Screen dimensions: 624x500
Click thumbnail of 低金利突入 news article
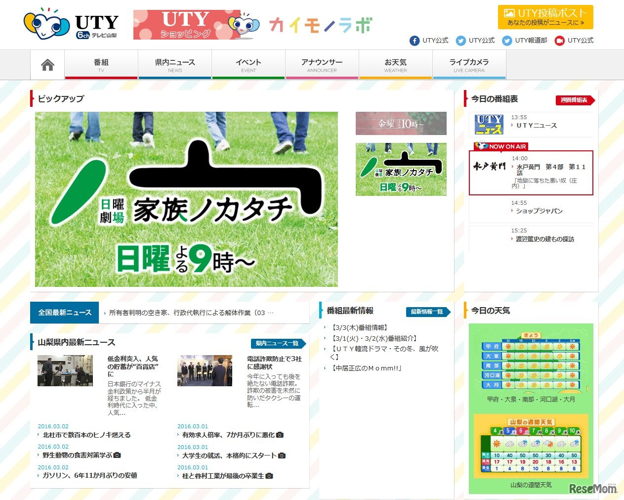point(65,370)
